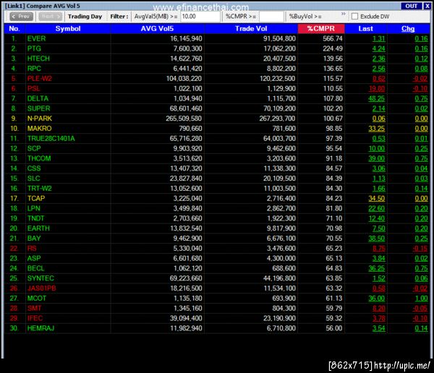The image size is (434, 373).
Task: Expand the toolbar overflow chevron
Action: coord(344,14)
